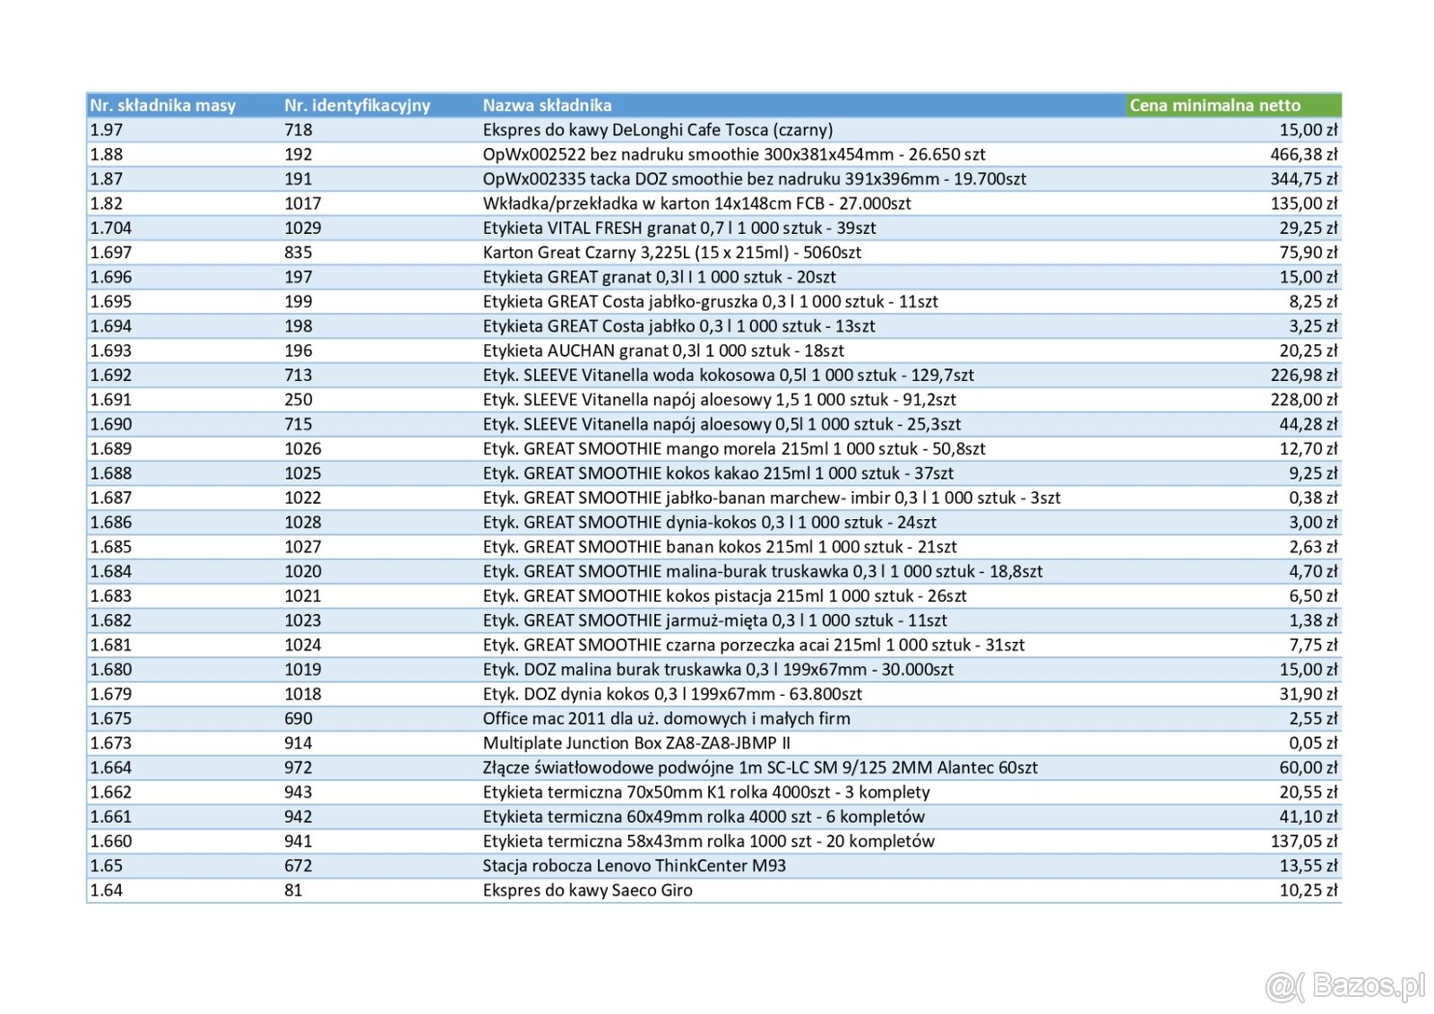Select the price 228,00 zł
1434x1014 pixels.
(1304, 400)
